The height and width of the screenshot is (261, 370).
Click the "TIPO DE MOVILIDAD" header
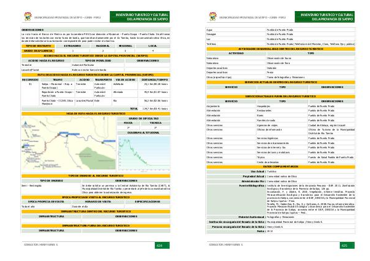point(98,60)
